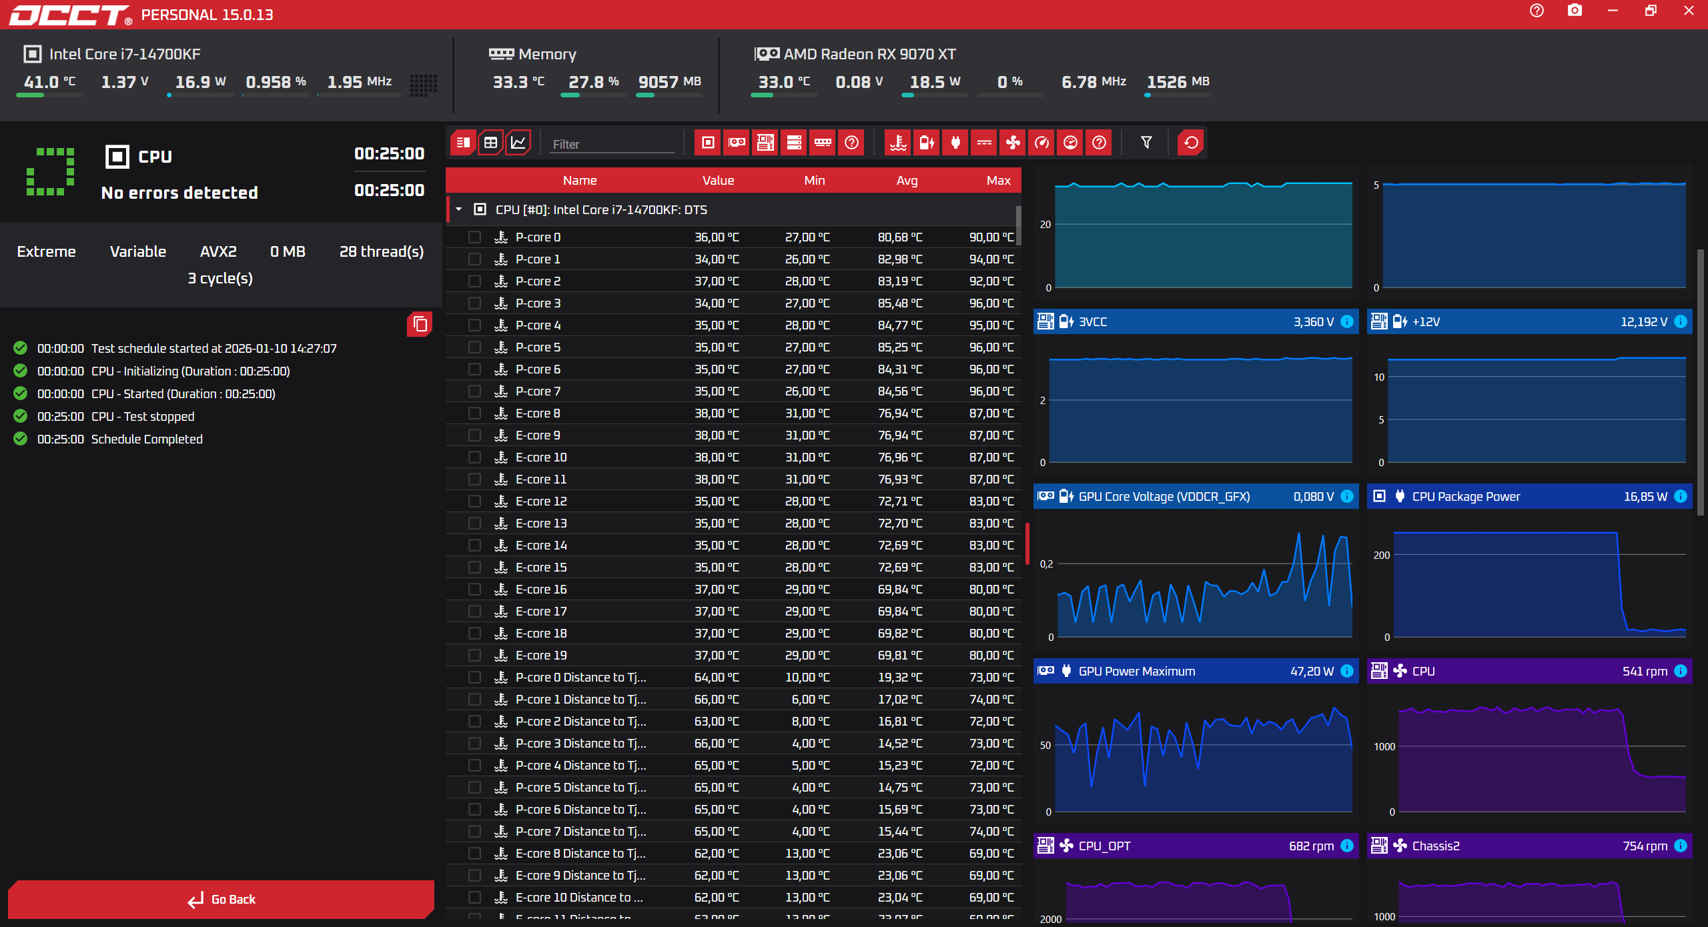Enable the E-core 8 row checkbox
Screen dimensions: 1708x927
pos(474,413)
